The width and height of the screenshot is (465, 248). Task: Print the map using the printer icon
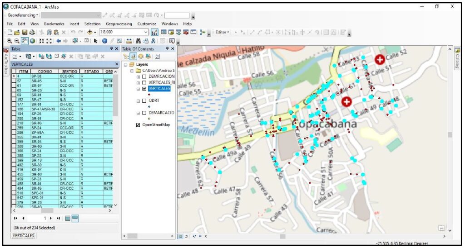(x=32, y=32)
